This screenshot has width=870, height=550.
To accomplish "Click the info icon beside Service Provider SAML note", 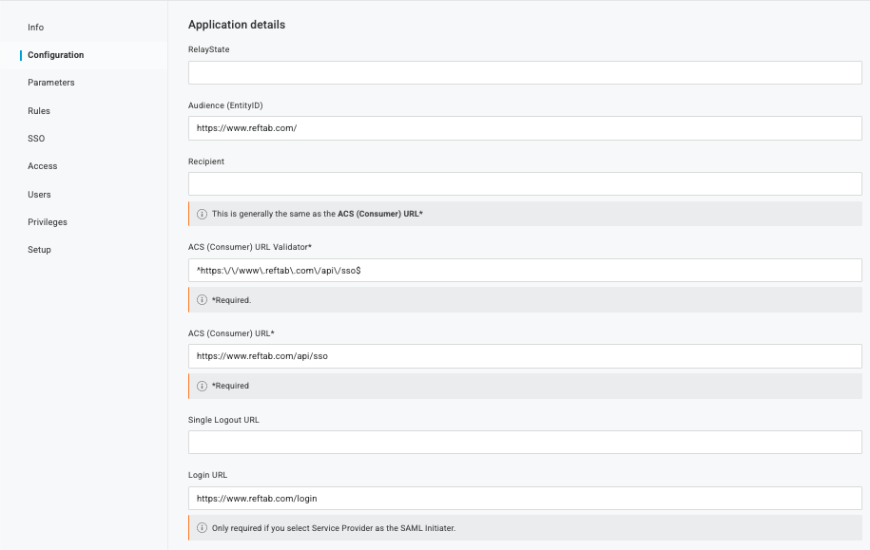I will 202,527.
